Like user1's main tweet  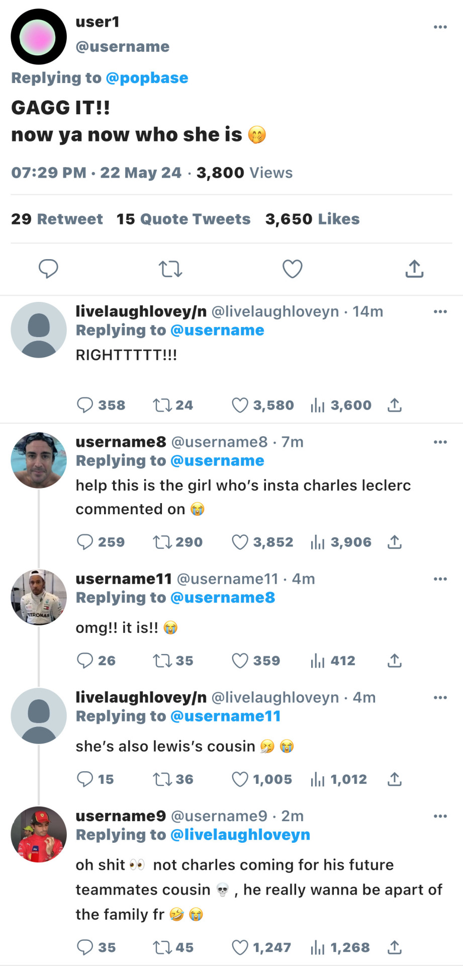coord(292,269)
